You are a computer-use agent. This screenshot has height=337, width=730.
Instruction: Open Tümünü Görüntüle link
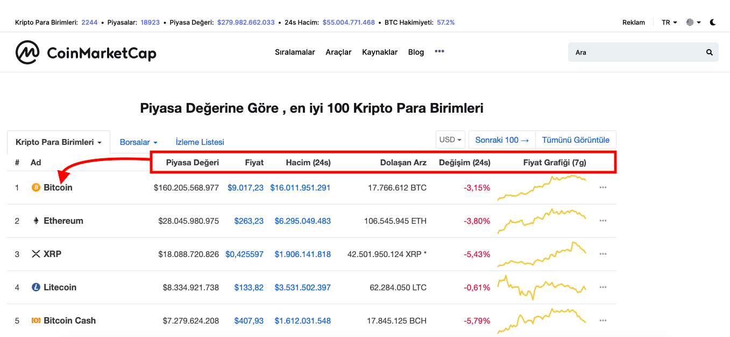point(576,140)
